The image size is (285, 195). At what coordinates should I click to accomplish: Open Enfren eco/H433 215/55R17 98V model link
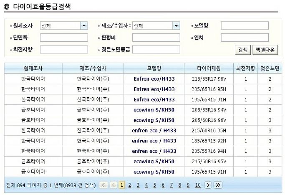point(154,79)
